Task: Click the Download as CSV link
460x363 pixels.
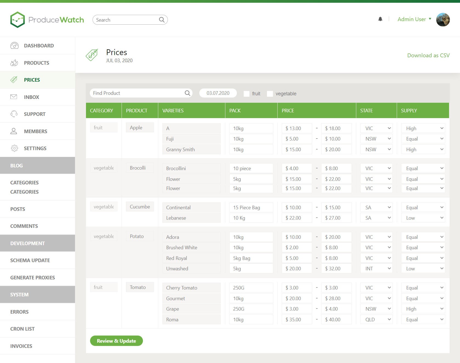Action: (x=428, y=55)
